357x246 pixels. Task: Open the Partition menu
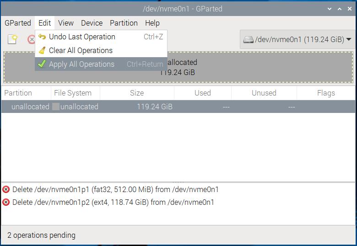124,23
